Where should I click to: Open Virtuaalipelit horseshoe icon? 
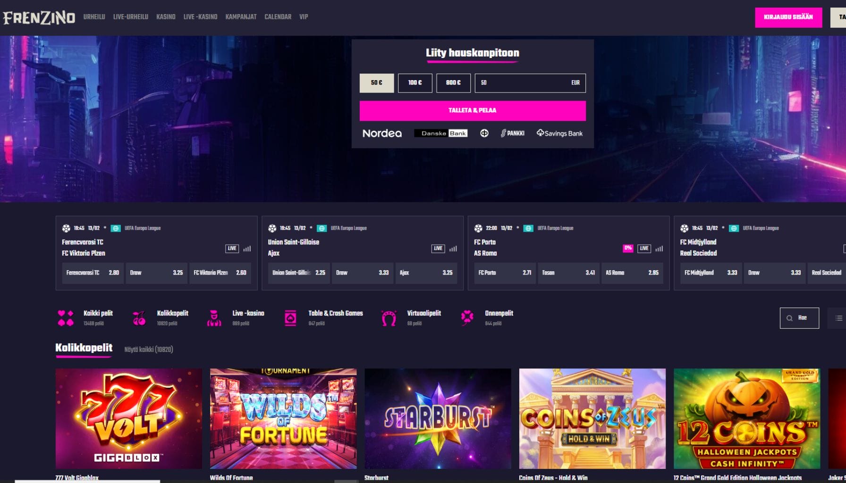(x=389, y=318)
